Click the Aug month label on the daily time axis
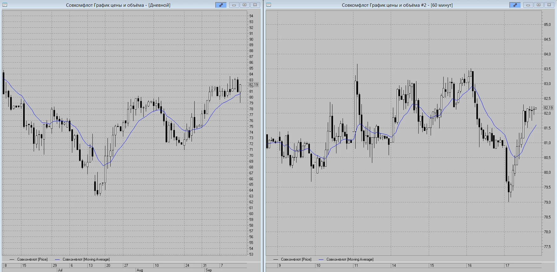 click(x=140, y=270)
